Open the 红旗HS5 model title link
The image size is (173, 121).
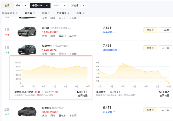(x=47, y=46)
